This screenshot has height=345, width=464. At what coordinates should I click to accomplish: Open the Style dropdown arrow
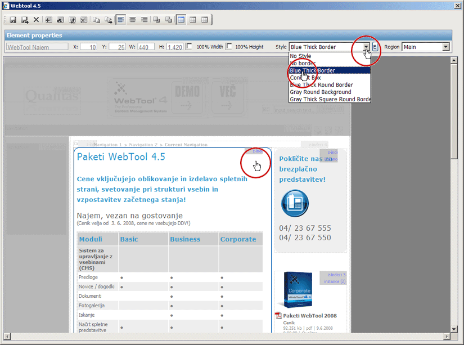click(366, 47)
